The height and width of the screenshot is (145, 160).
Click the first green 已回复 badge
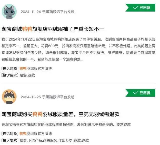pos(141,8)
